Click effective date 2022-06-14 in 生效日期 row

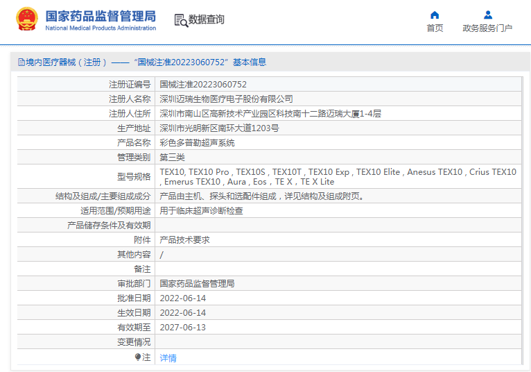(x=183, y=313)
